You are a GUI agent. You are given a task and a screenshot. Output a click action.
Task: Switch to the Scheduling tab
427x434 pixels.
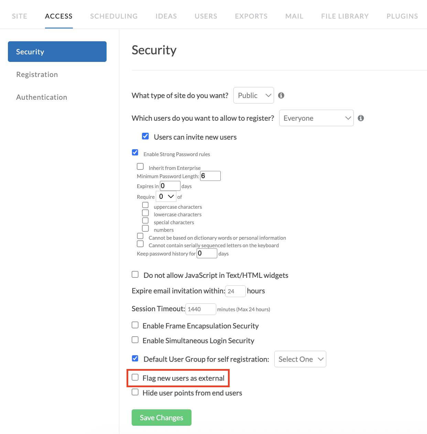tap(114, 16)
